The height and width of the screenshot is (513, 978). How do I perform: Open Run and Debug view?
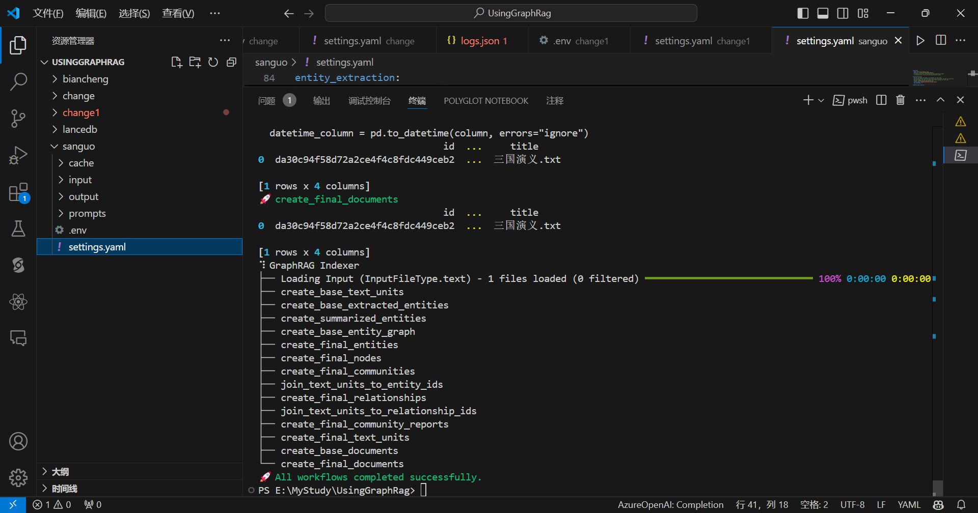(x=18, y=155)
